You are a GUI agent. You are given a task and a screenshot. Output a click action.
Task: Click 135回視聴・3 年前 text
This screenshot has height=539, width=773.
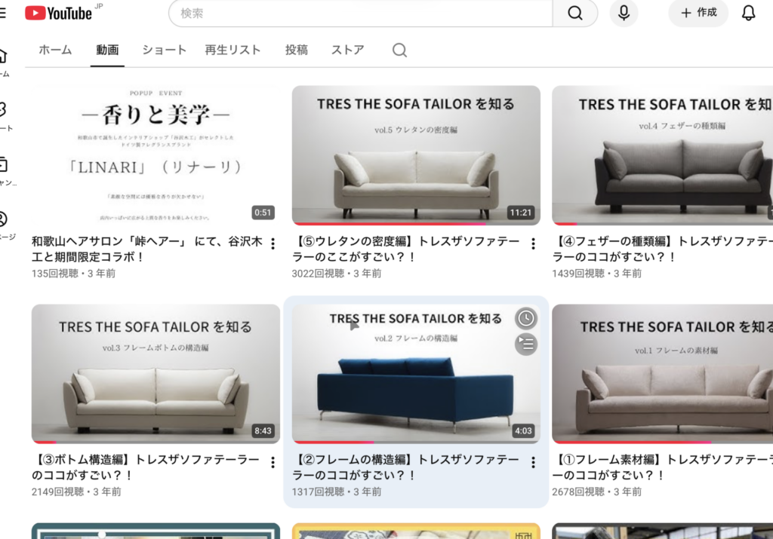coord(73,273)
